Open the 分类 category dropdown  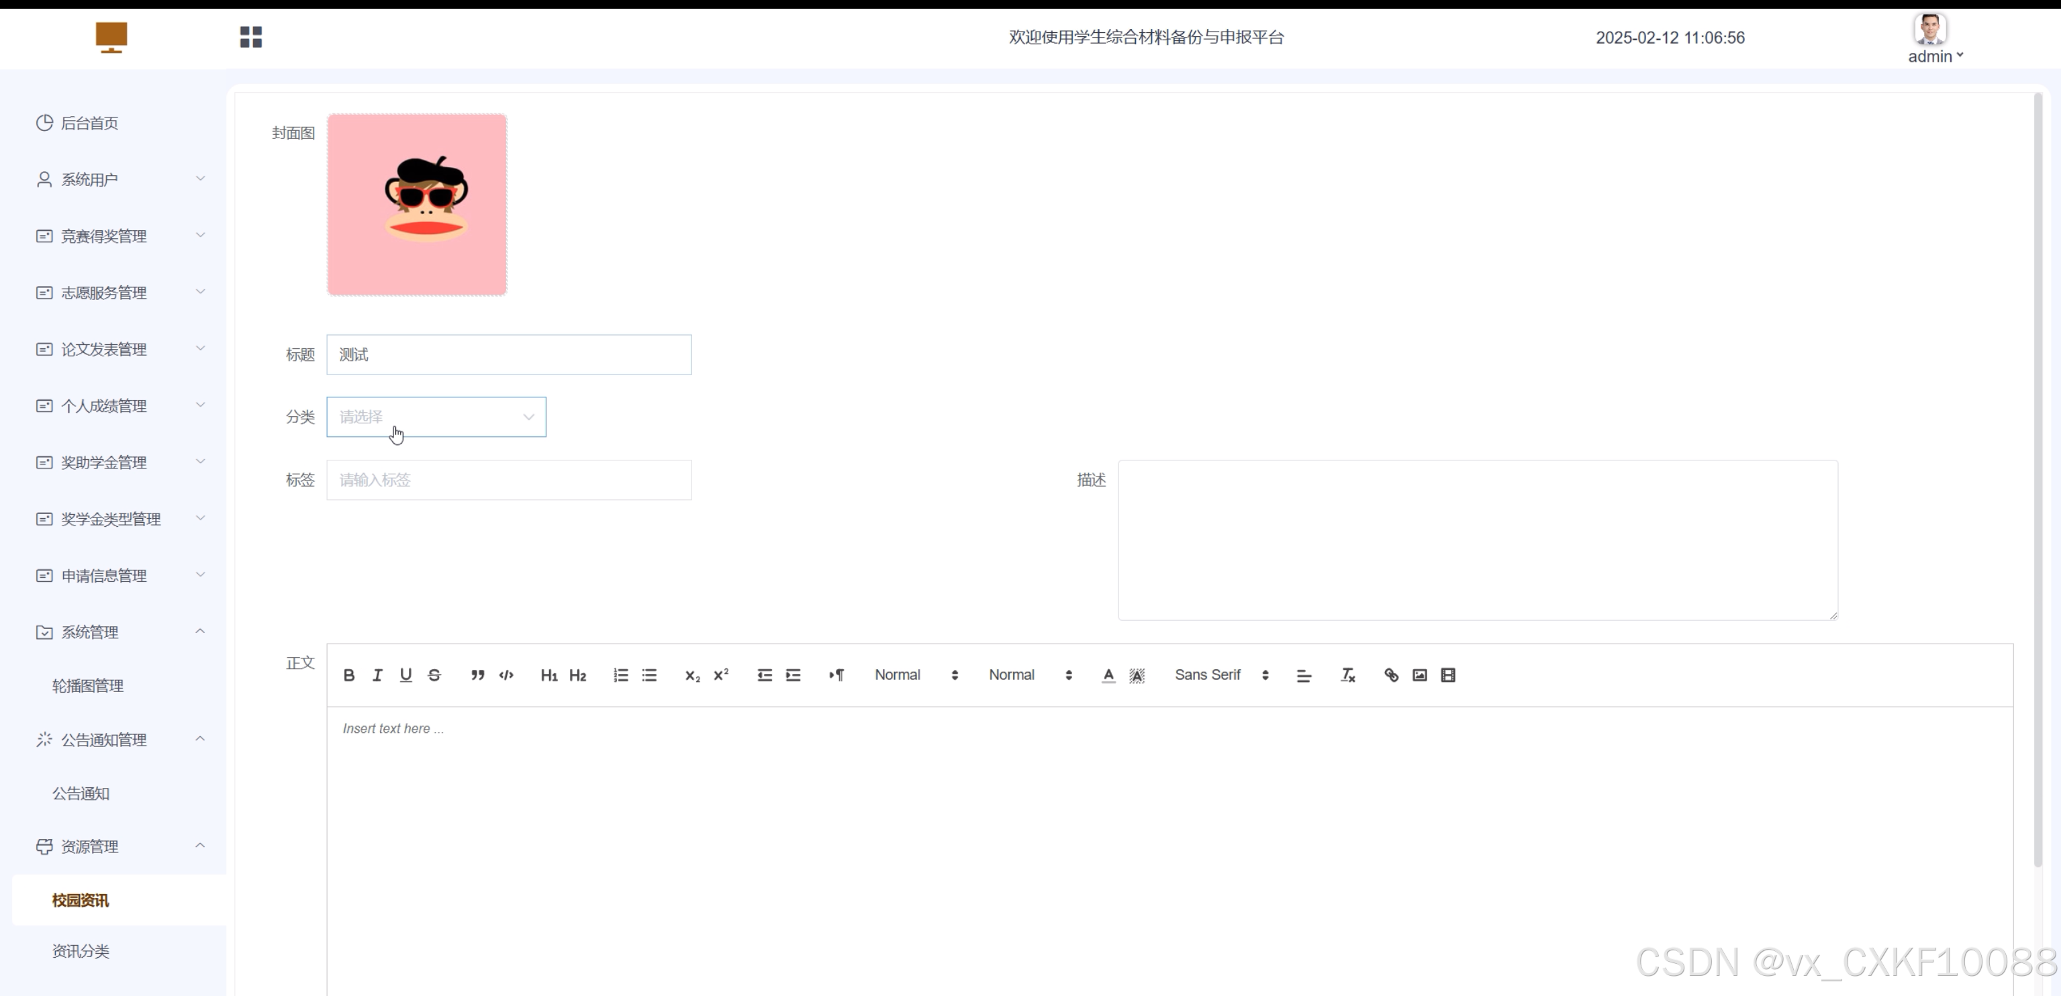[436, 417]
